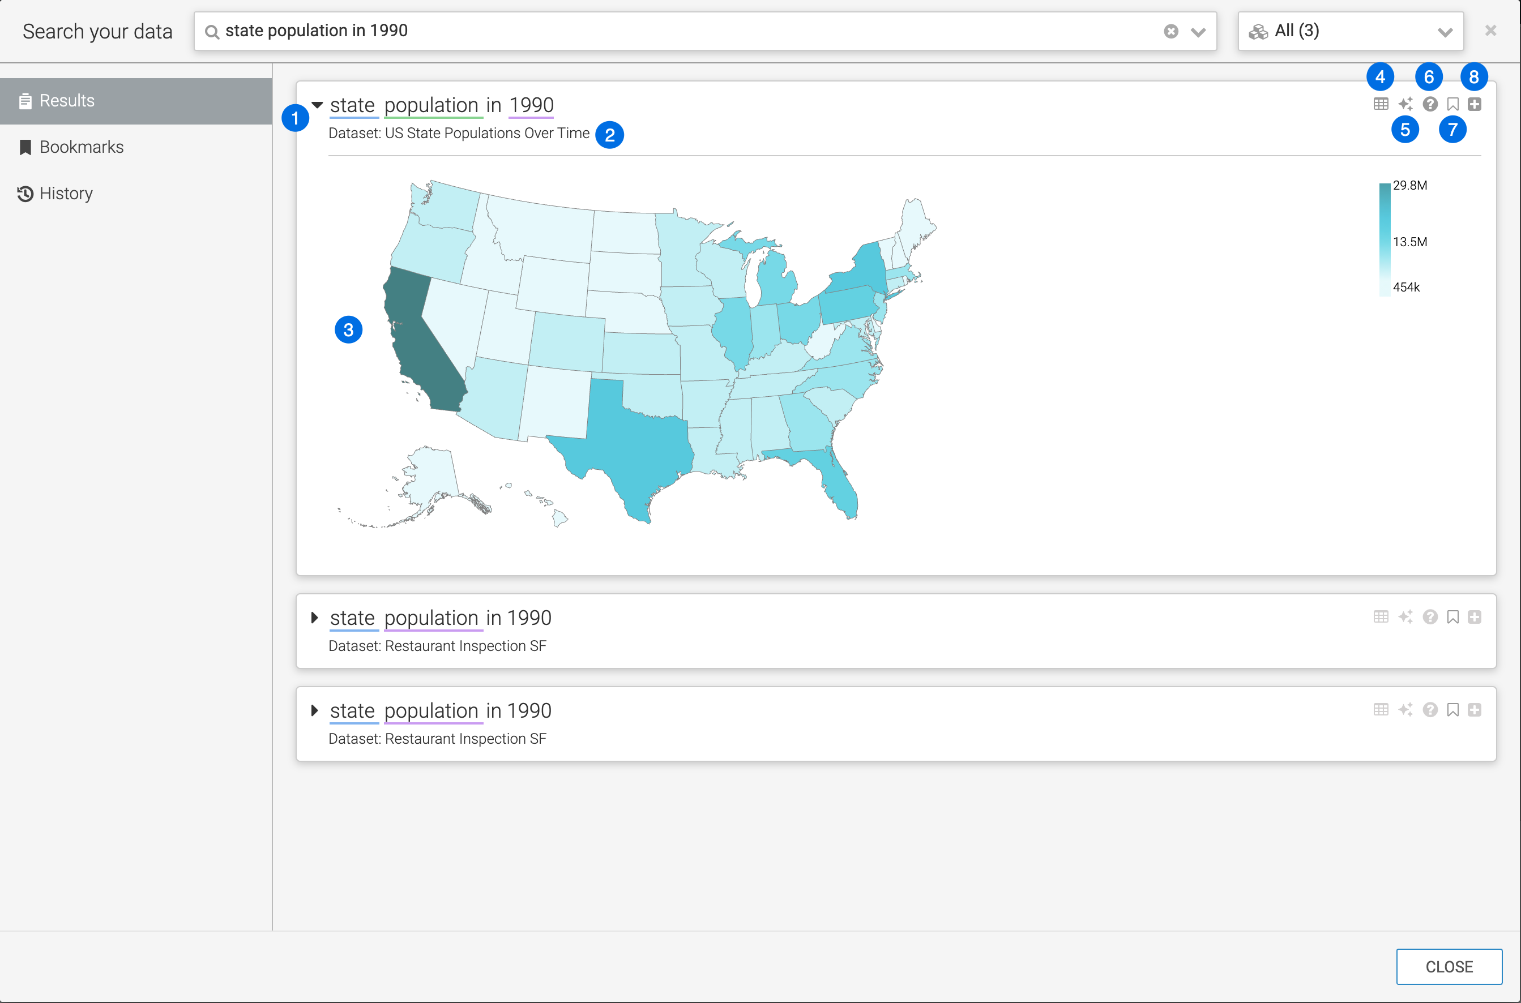This screenshot has height=1003, width=1521.
Task: Open the search history dropdown chevron
Action: click(1198, 32)
